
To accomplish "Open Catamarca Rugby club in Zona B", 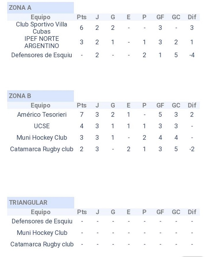I will click(42, 149).
